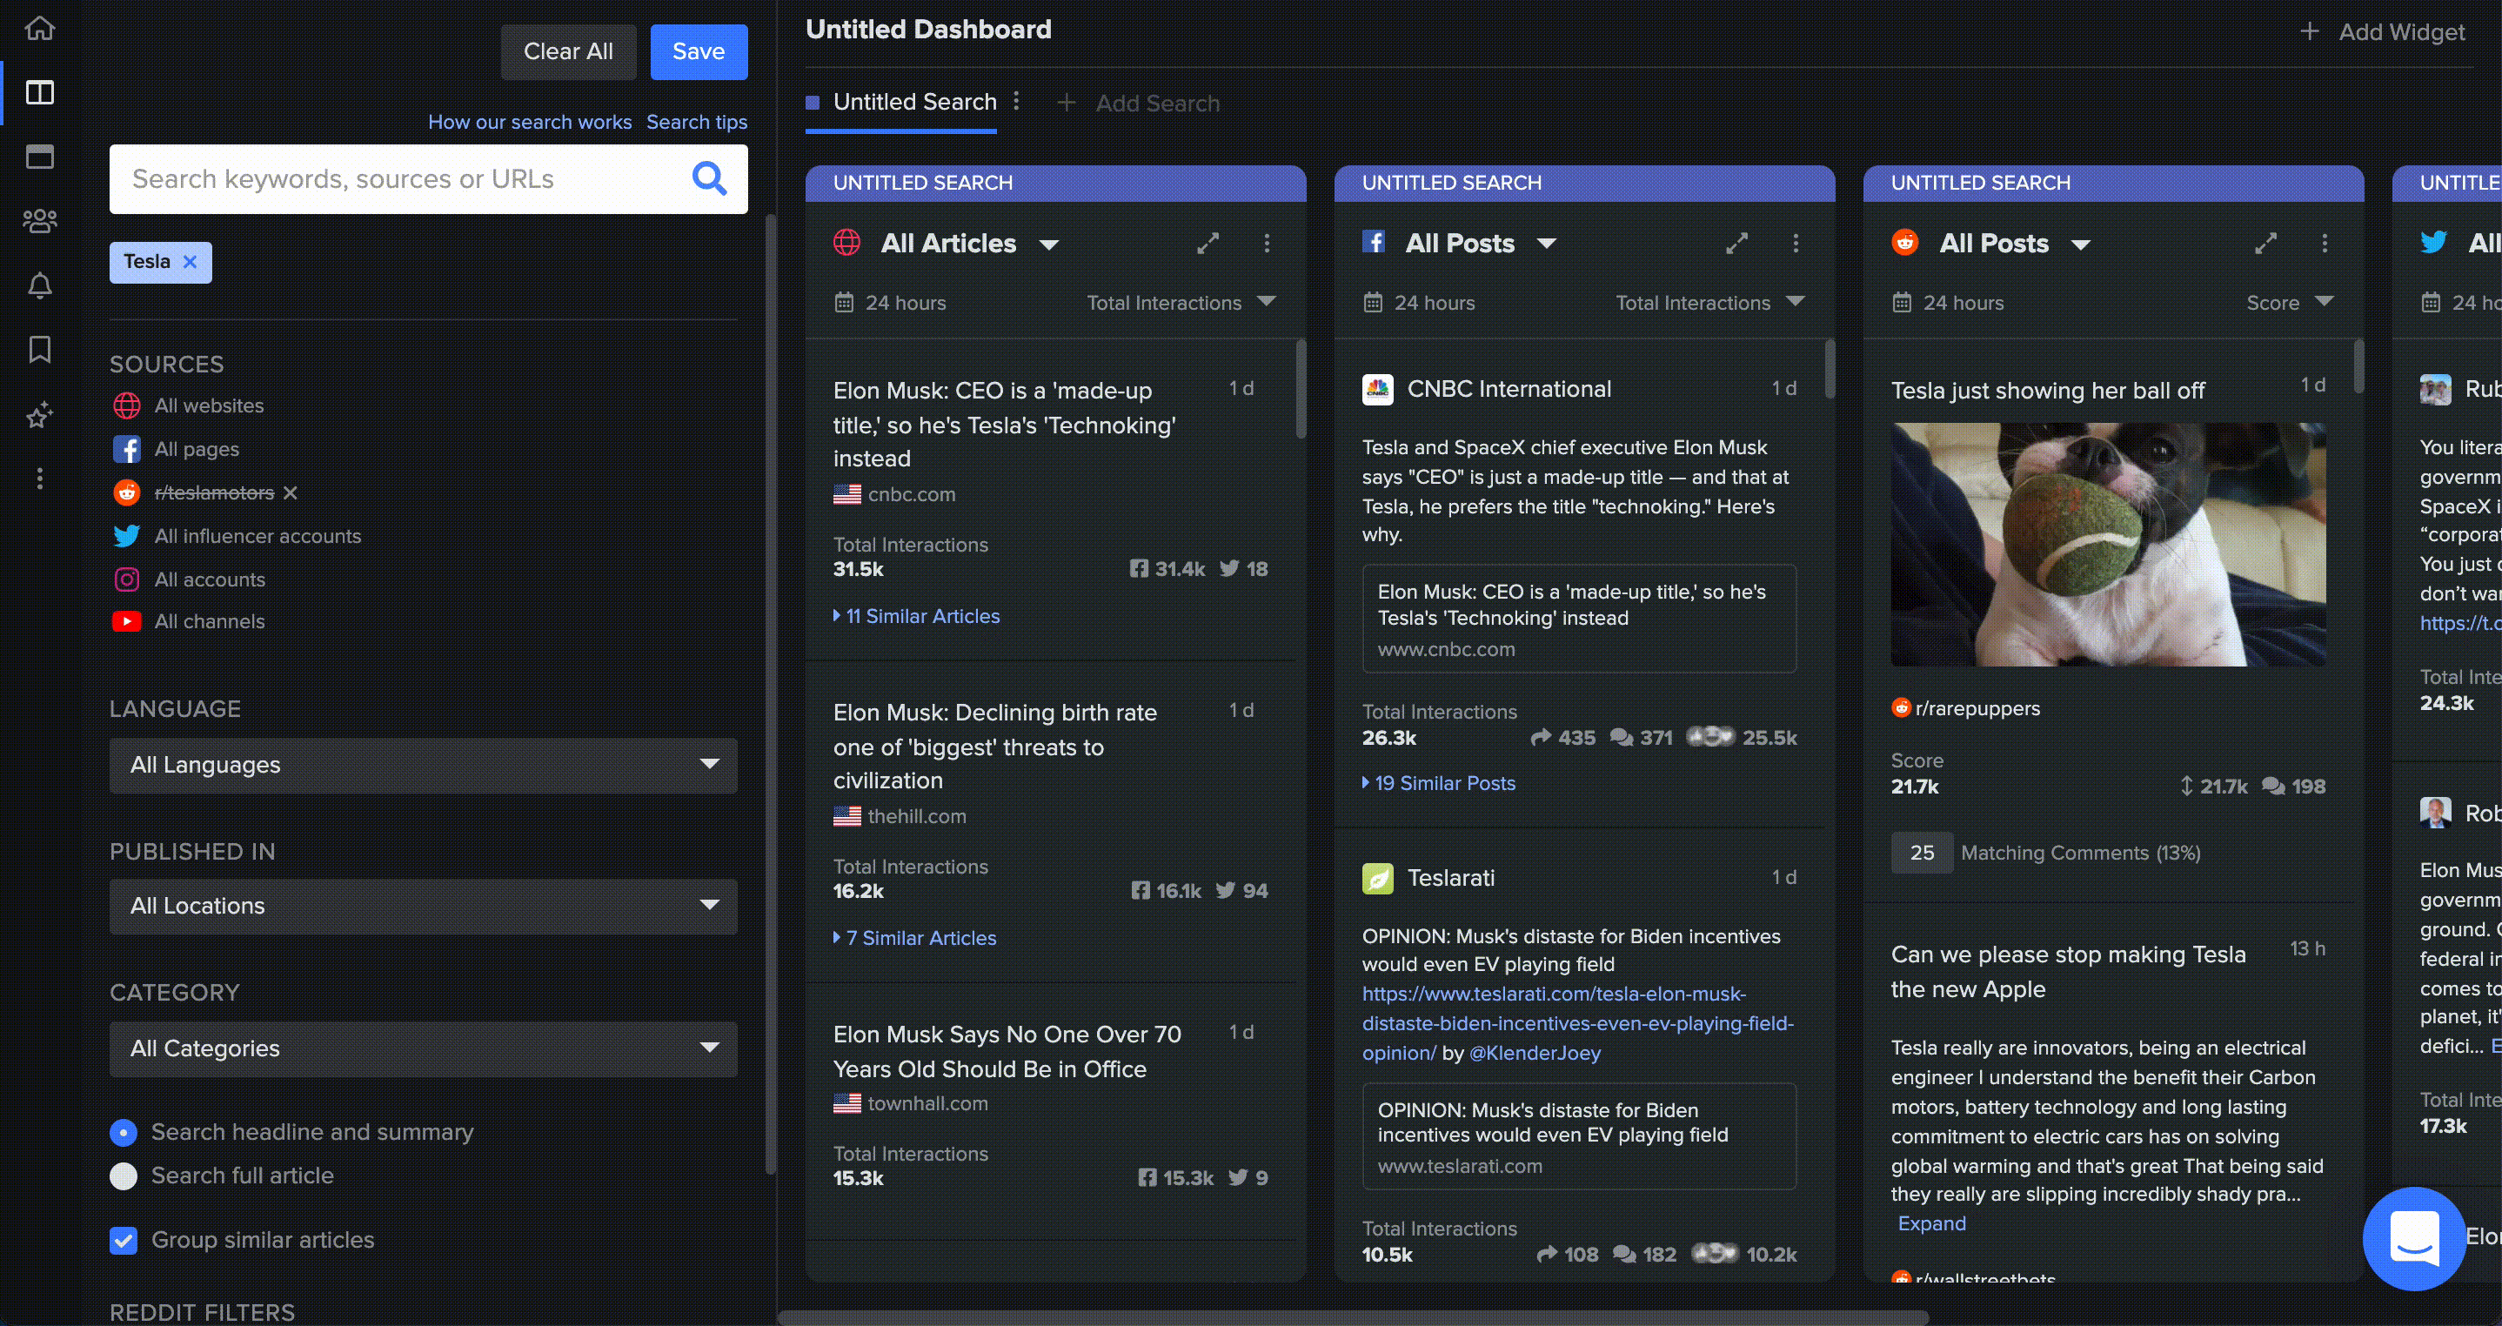Open the All Categories dropdown
This screenshot has width=2502, height=1326.
coord(424,1048)
